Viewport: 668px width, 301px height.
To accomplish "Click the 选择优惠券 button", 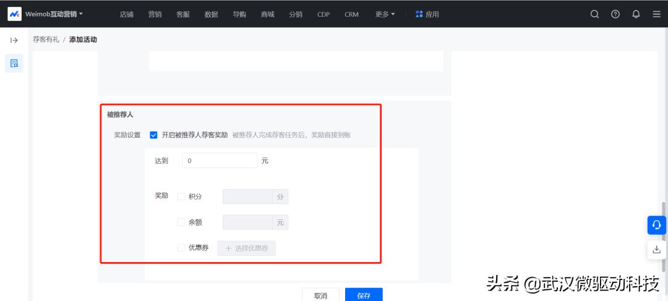I will tap(247, 248).
